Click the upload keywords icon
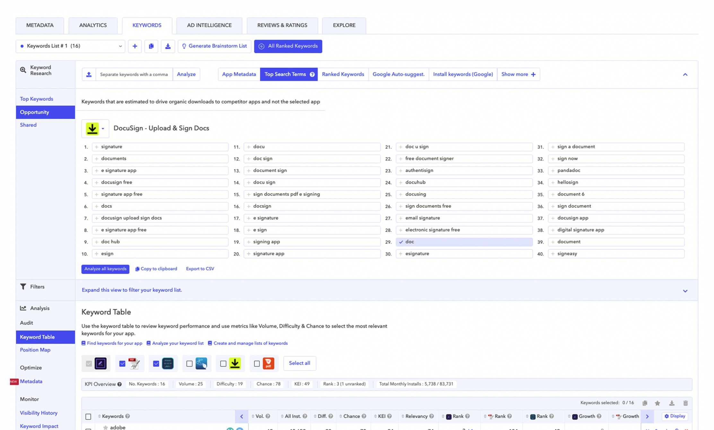The image size is (714, 430). click(x=89, y=75)
